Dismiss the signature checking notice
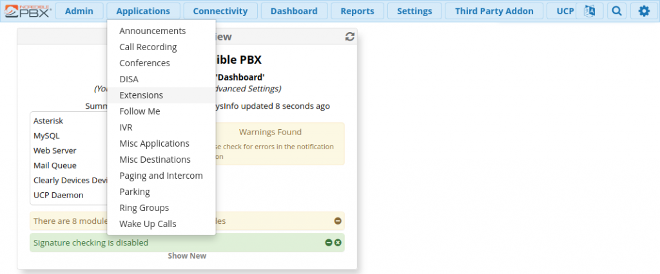 click(x=338, y=242)
